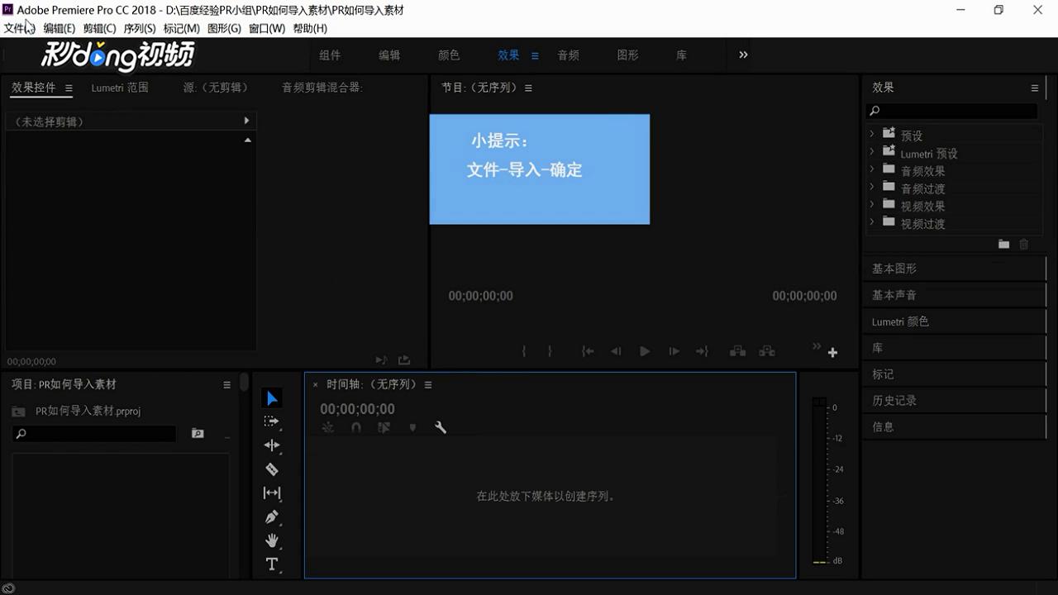Click the delete trash icon in Effects
This screenshot has height=595, width=1058.
pyautogui.click(x=1024, y=244)
